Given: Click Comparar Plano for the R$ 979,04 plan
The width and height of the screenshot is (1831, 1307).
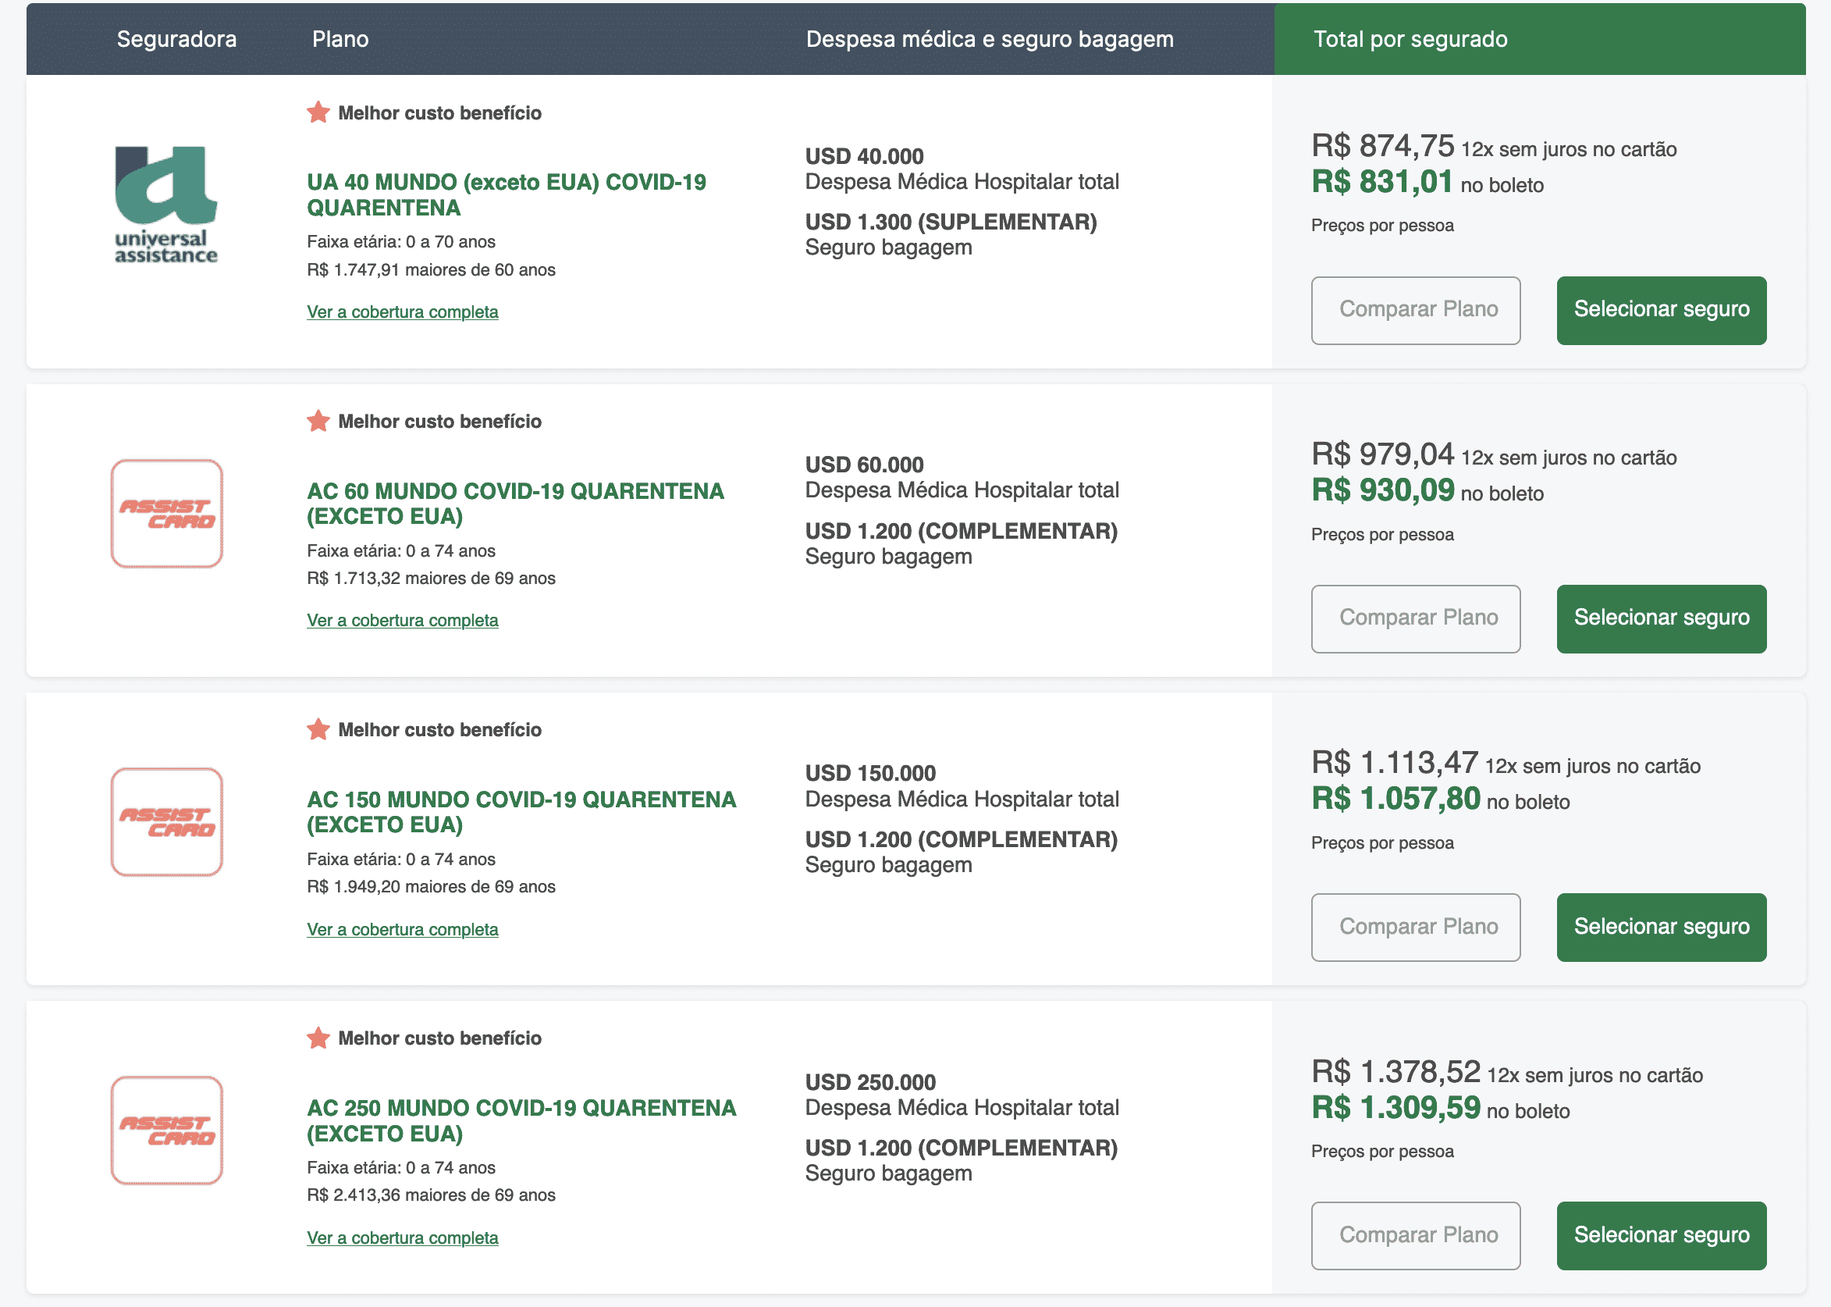Looking at the screenshot, I should (1416, 618).
